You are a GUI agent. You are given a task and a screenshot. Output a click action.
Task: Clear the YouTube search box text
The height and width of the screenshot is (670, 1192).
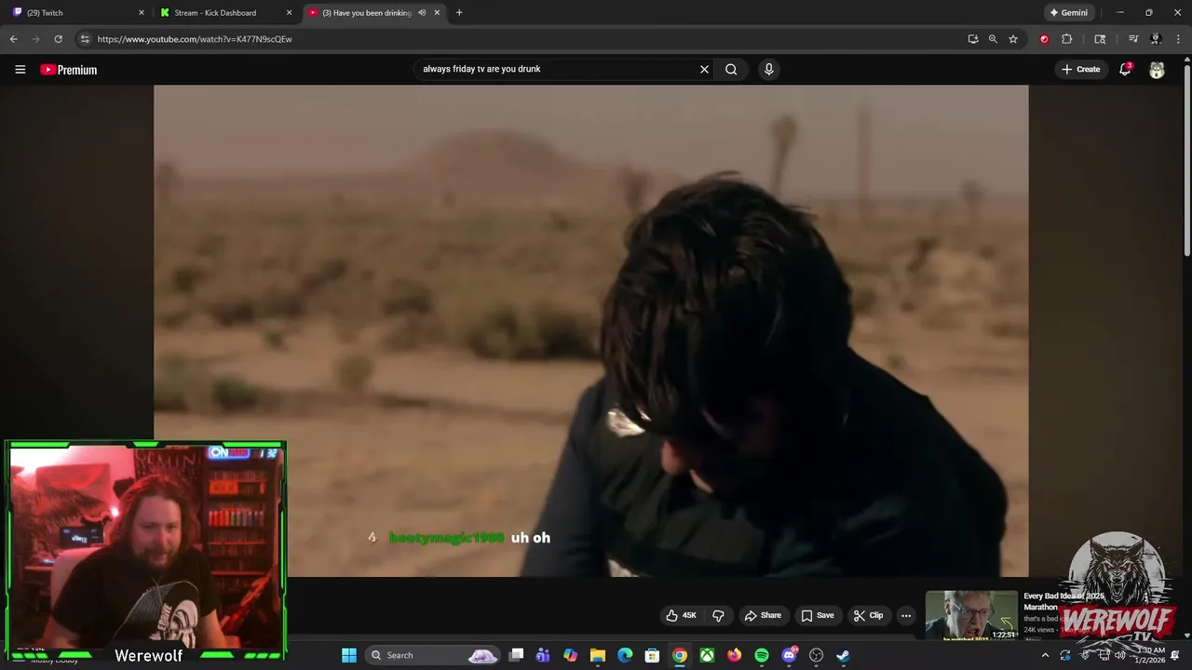tap(704, 69)
